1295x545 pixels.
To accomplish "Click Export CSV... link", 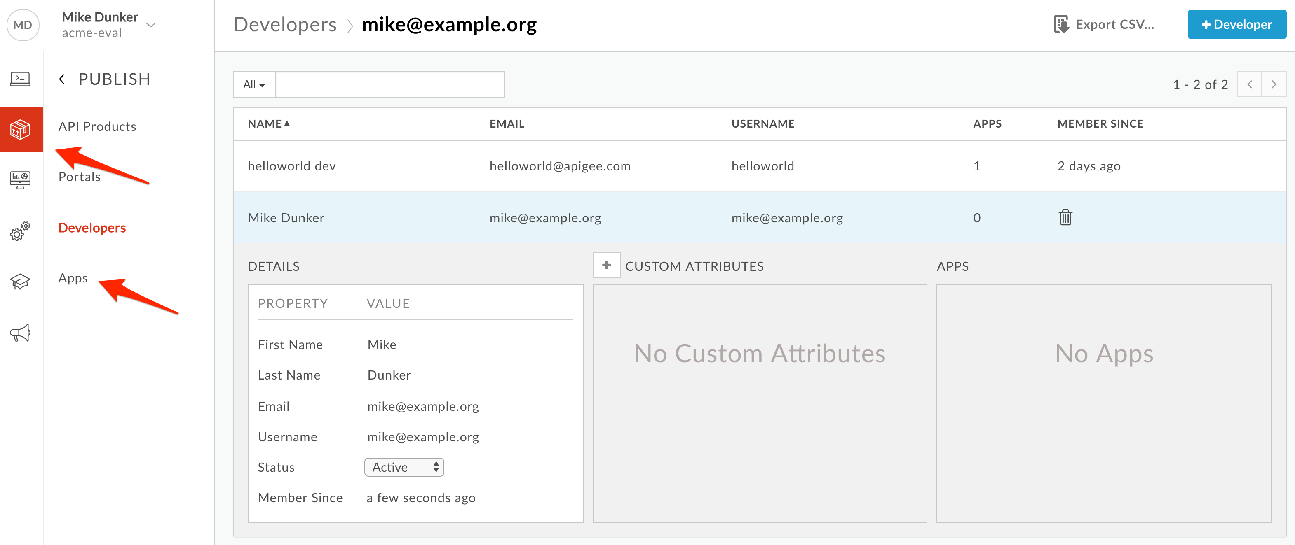I will point(1114,24).
